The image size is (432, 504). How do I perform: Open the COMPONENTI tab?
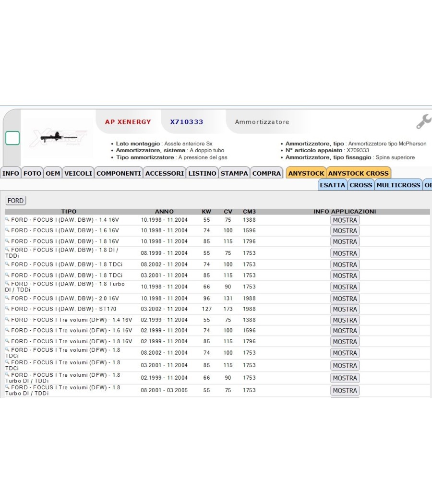[119, 173]
